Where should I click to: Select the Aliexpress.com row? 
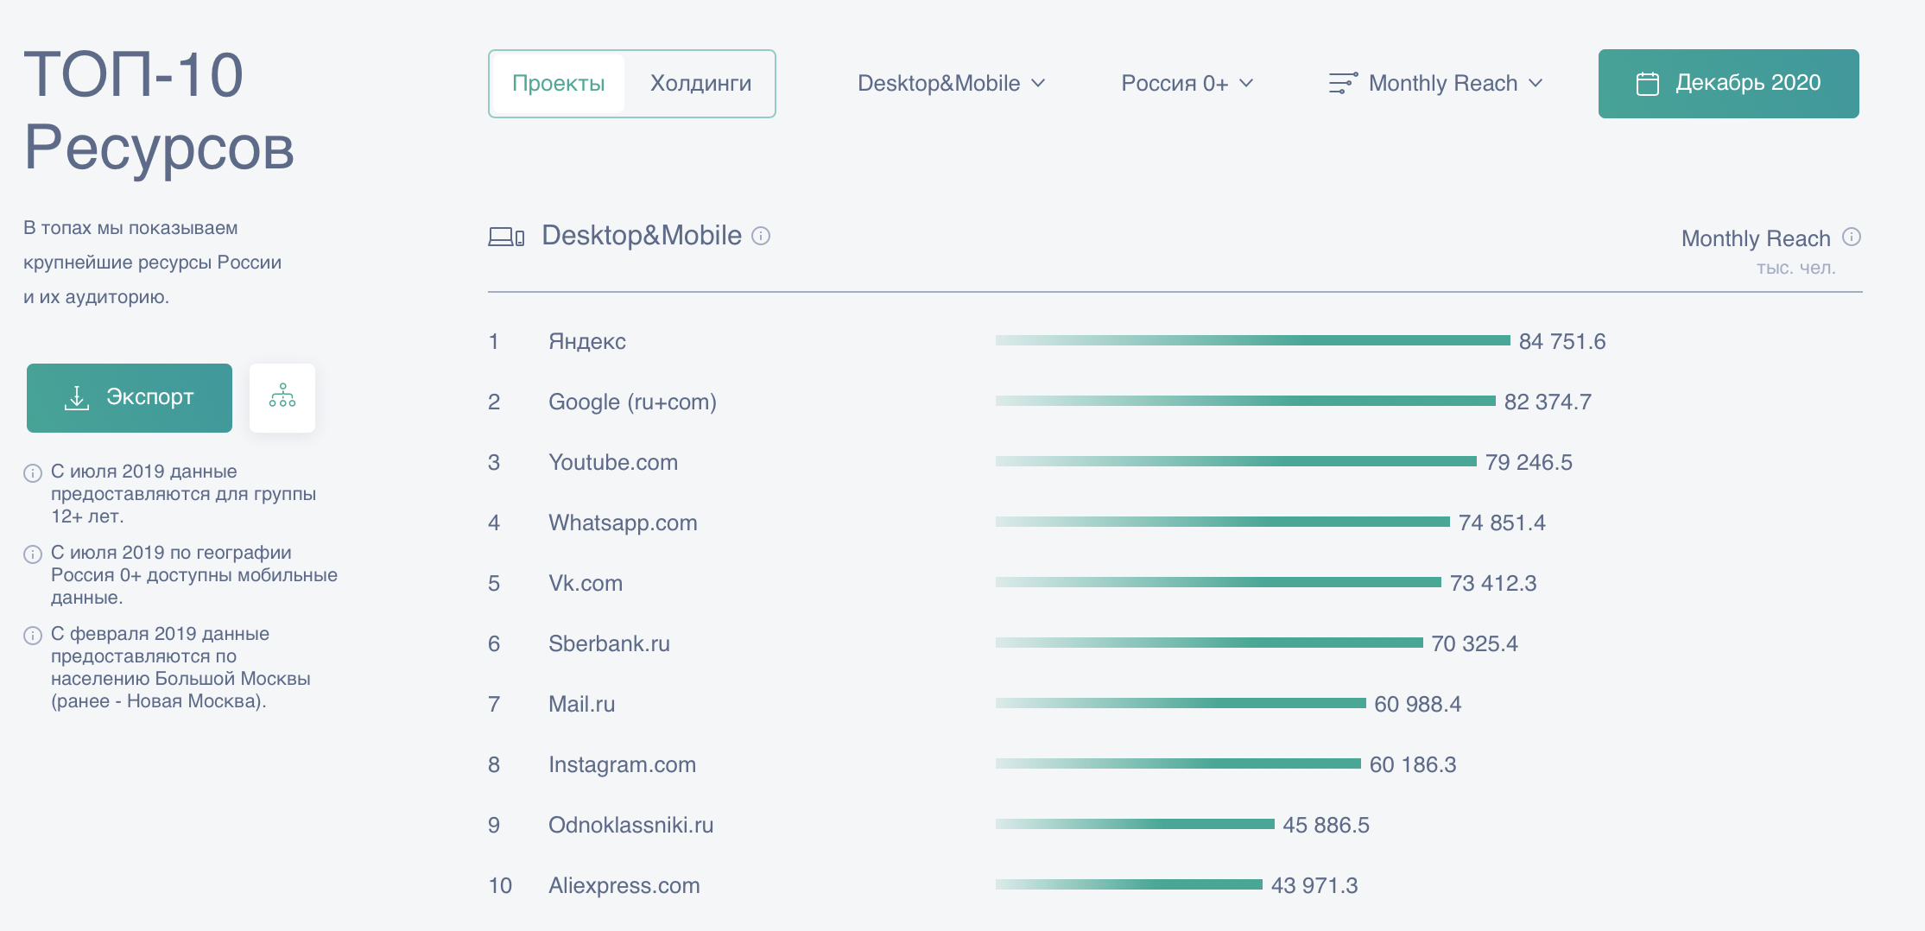click(1175, 885)
